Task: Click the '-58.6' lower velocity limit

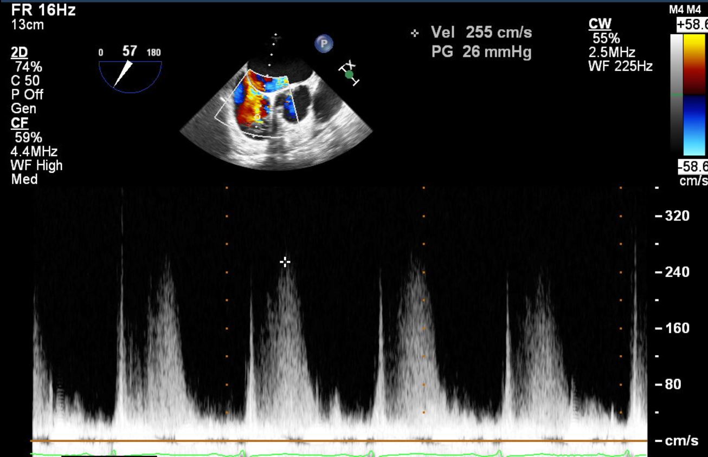Action: (692, 167)
